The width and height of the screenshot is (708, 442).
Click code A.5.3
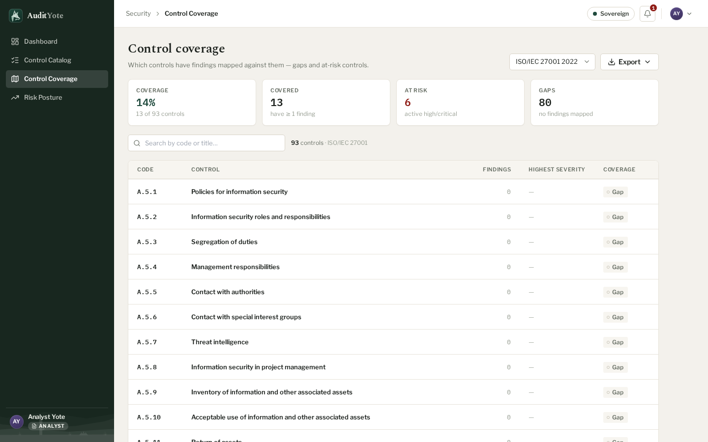[147, 242]
